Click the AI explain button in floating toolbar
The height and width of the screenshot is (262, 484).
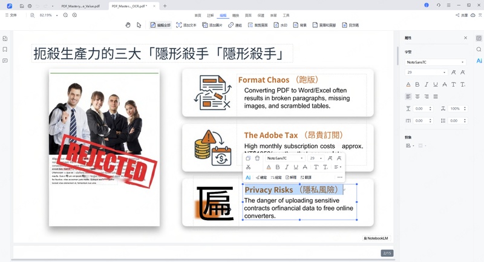tap(291, 177)
